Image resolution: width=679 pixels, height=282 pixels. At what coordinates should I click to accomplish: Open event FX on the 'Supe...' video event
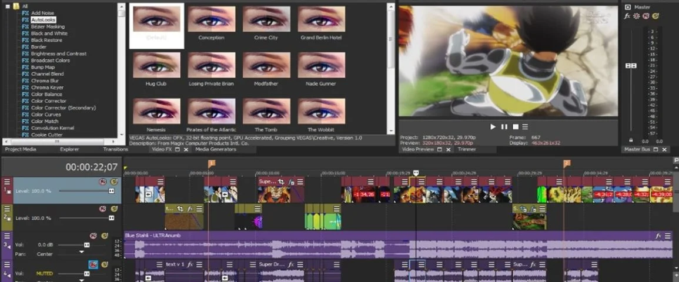pos(292,182)
